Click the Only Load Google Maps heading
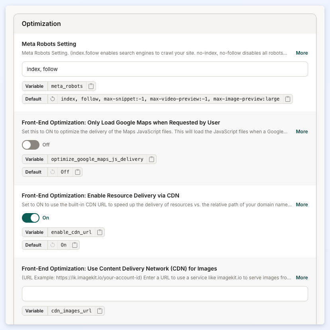 [x=121, y=123]
